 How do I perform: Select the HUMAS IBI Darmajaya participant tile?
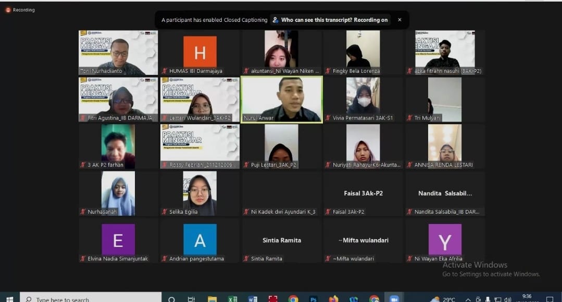pyautogui.click(x=199, y=52)
